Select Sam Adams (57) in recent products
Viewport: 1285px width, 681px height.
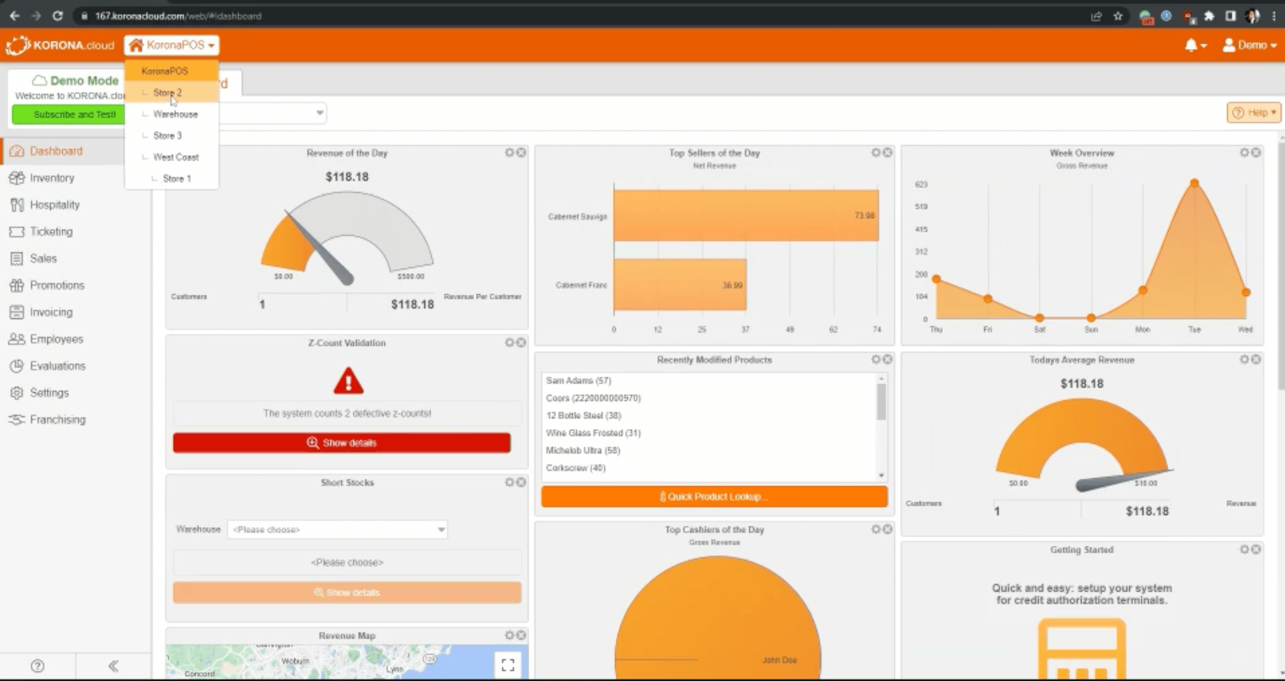click(579, 380)
